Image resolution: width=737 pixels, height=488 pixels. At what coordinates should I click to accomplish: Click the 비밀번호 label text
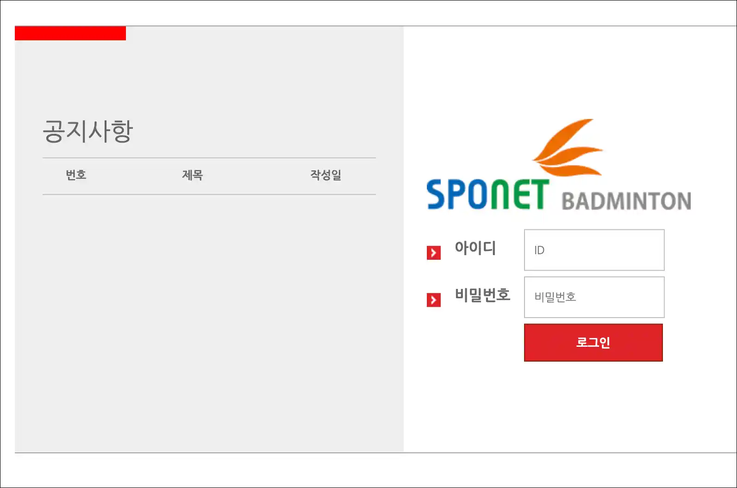click(482, 295)
